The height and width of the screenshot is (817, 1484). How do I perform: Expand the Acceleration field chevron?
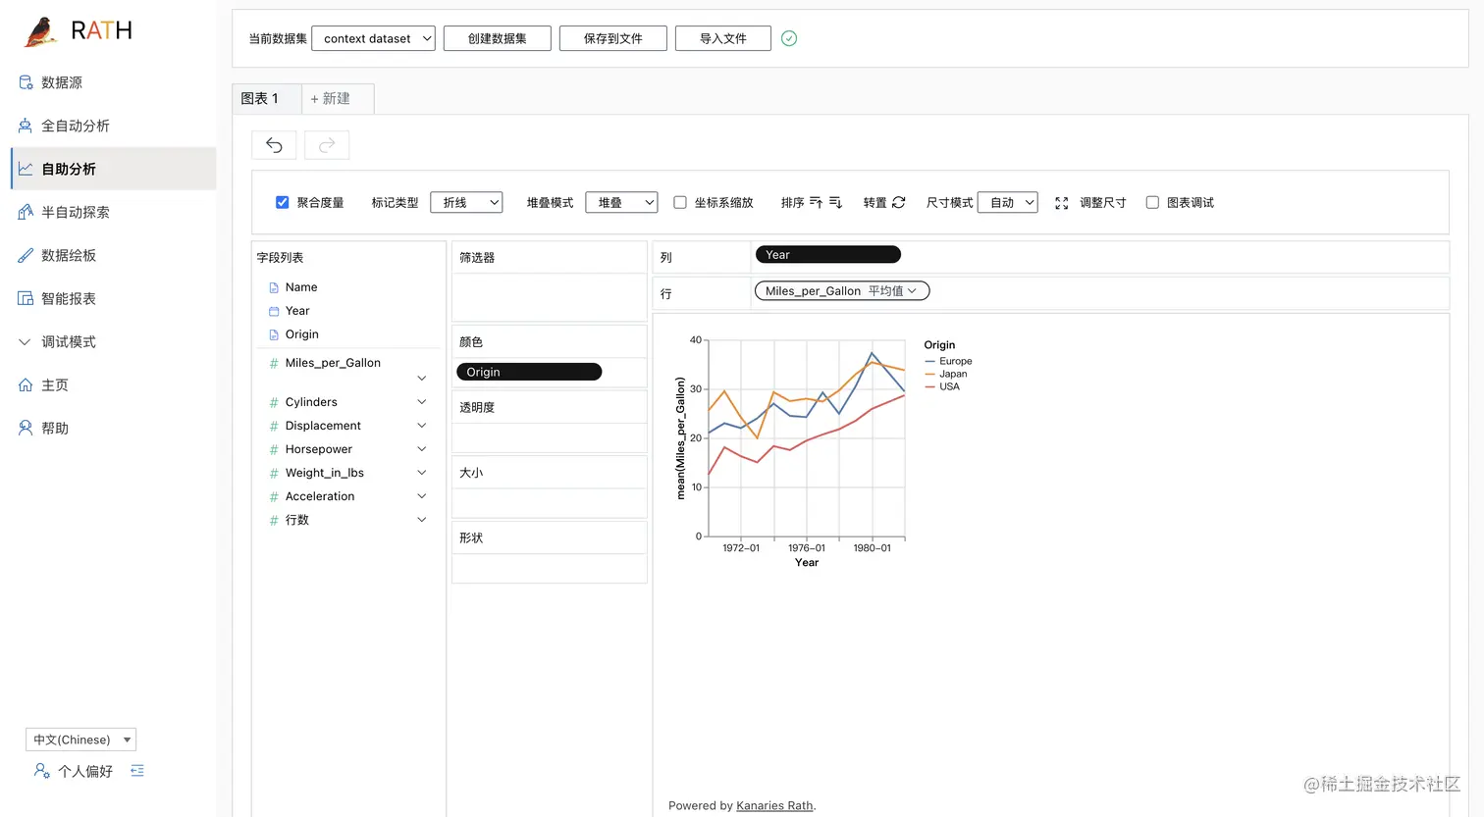coord(422,496)
